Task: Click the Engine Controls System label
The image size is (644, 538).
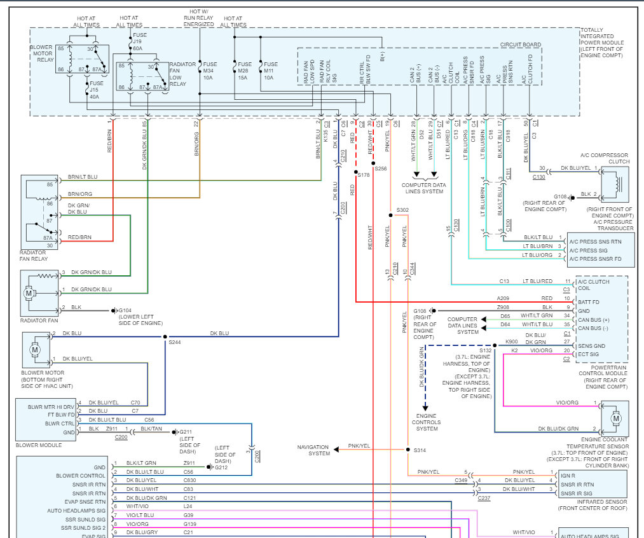Action: (427, 422)
